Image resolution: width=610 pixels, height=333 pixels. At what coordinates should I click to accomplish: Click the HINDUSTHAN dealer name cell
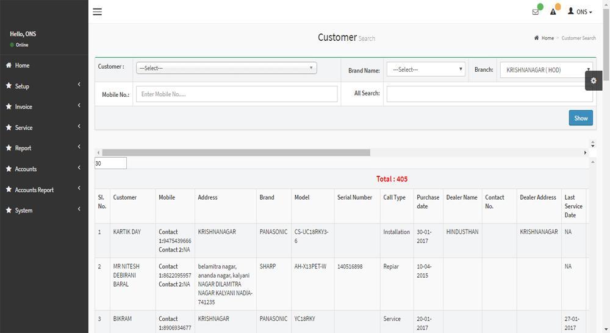pyautogui.click(x=462, y=232)
